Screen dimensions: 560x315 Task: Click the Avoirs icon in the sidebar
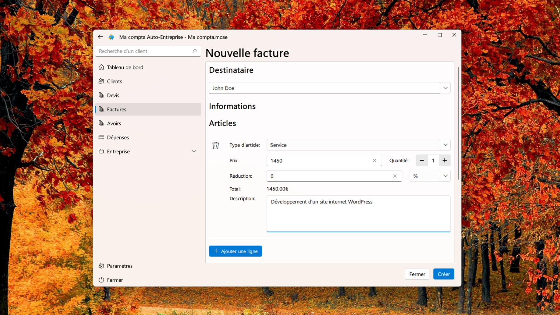(101, 123)
